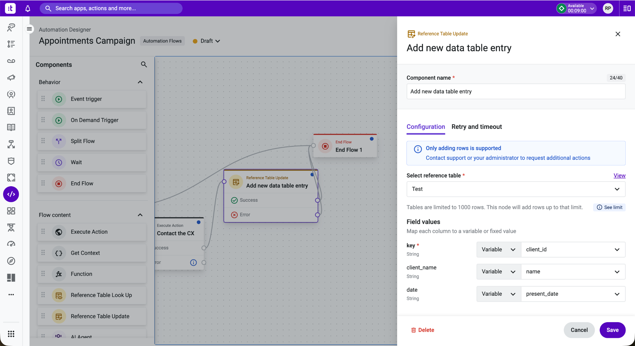Cancel the table entry changes
Viewport: 635px width, 346px height.
point(579,330)
